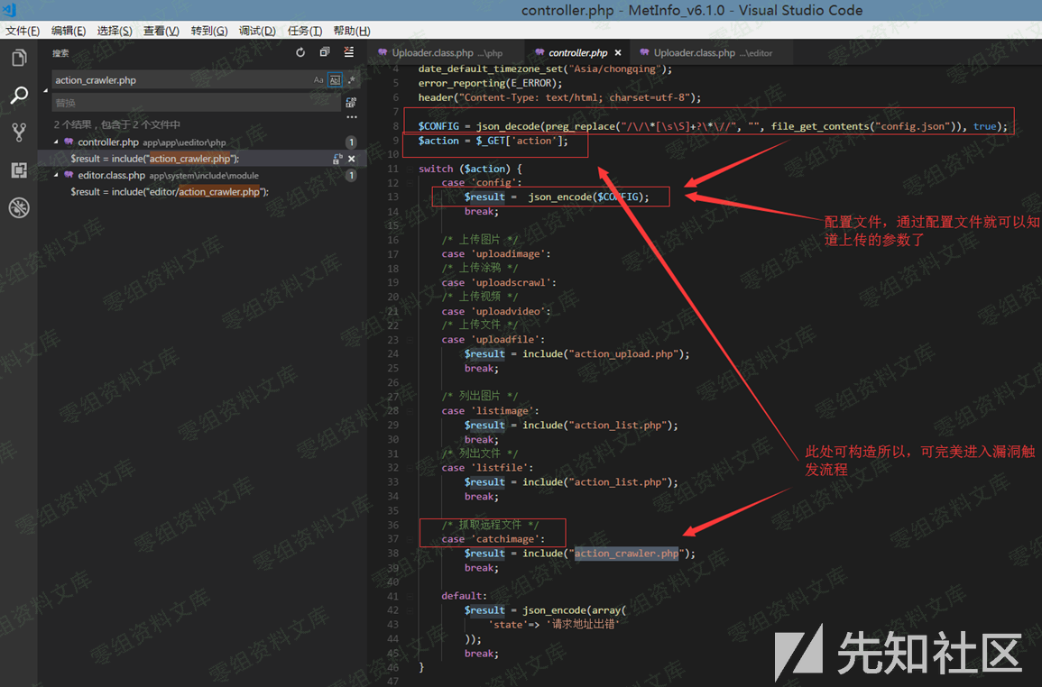The height and width of the screenshot is (687, 1042).
Task: Toggle Match Case search option
Action: [318, 80]
